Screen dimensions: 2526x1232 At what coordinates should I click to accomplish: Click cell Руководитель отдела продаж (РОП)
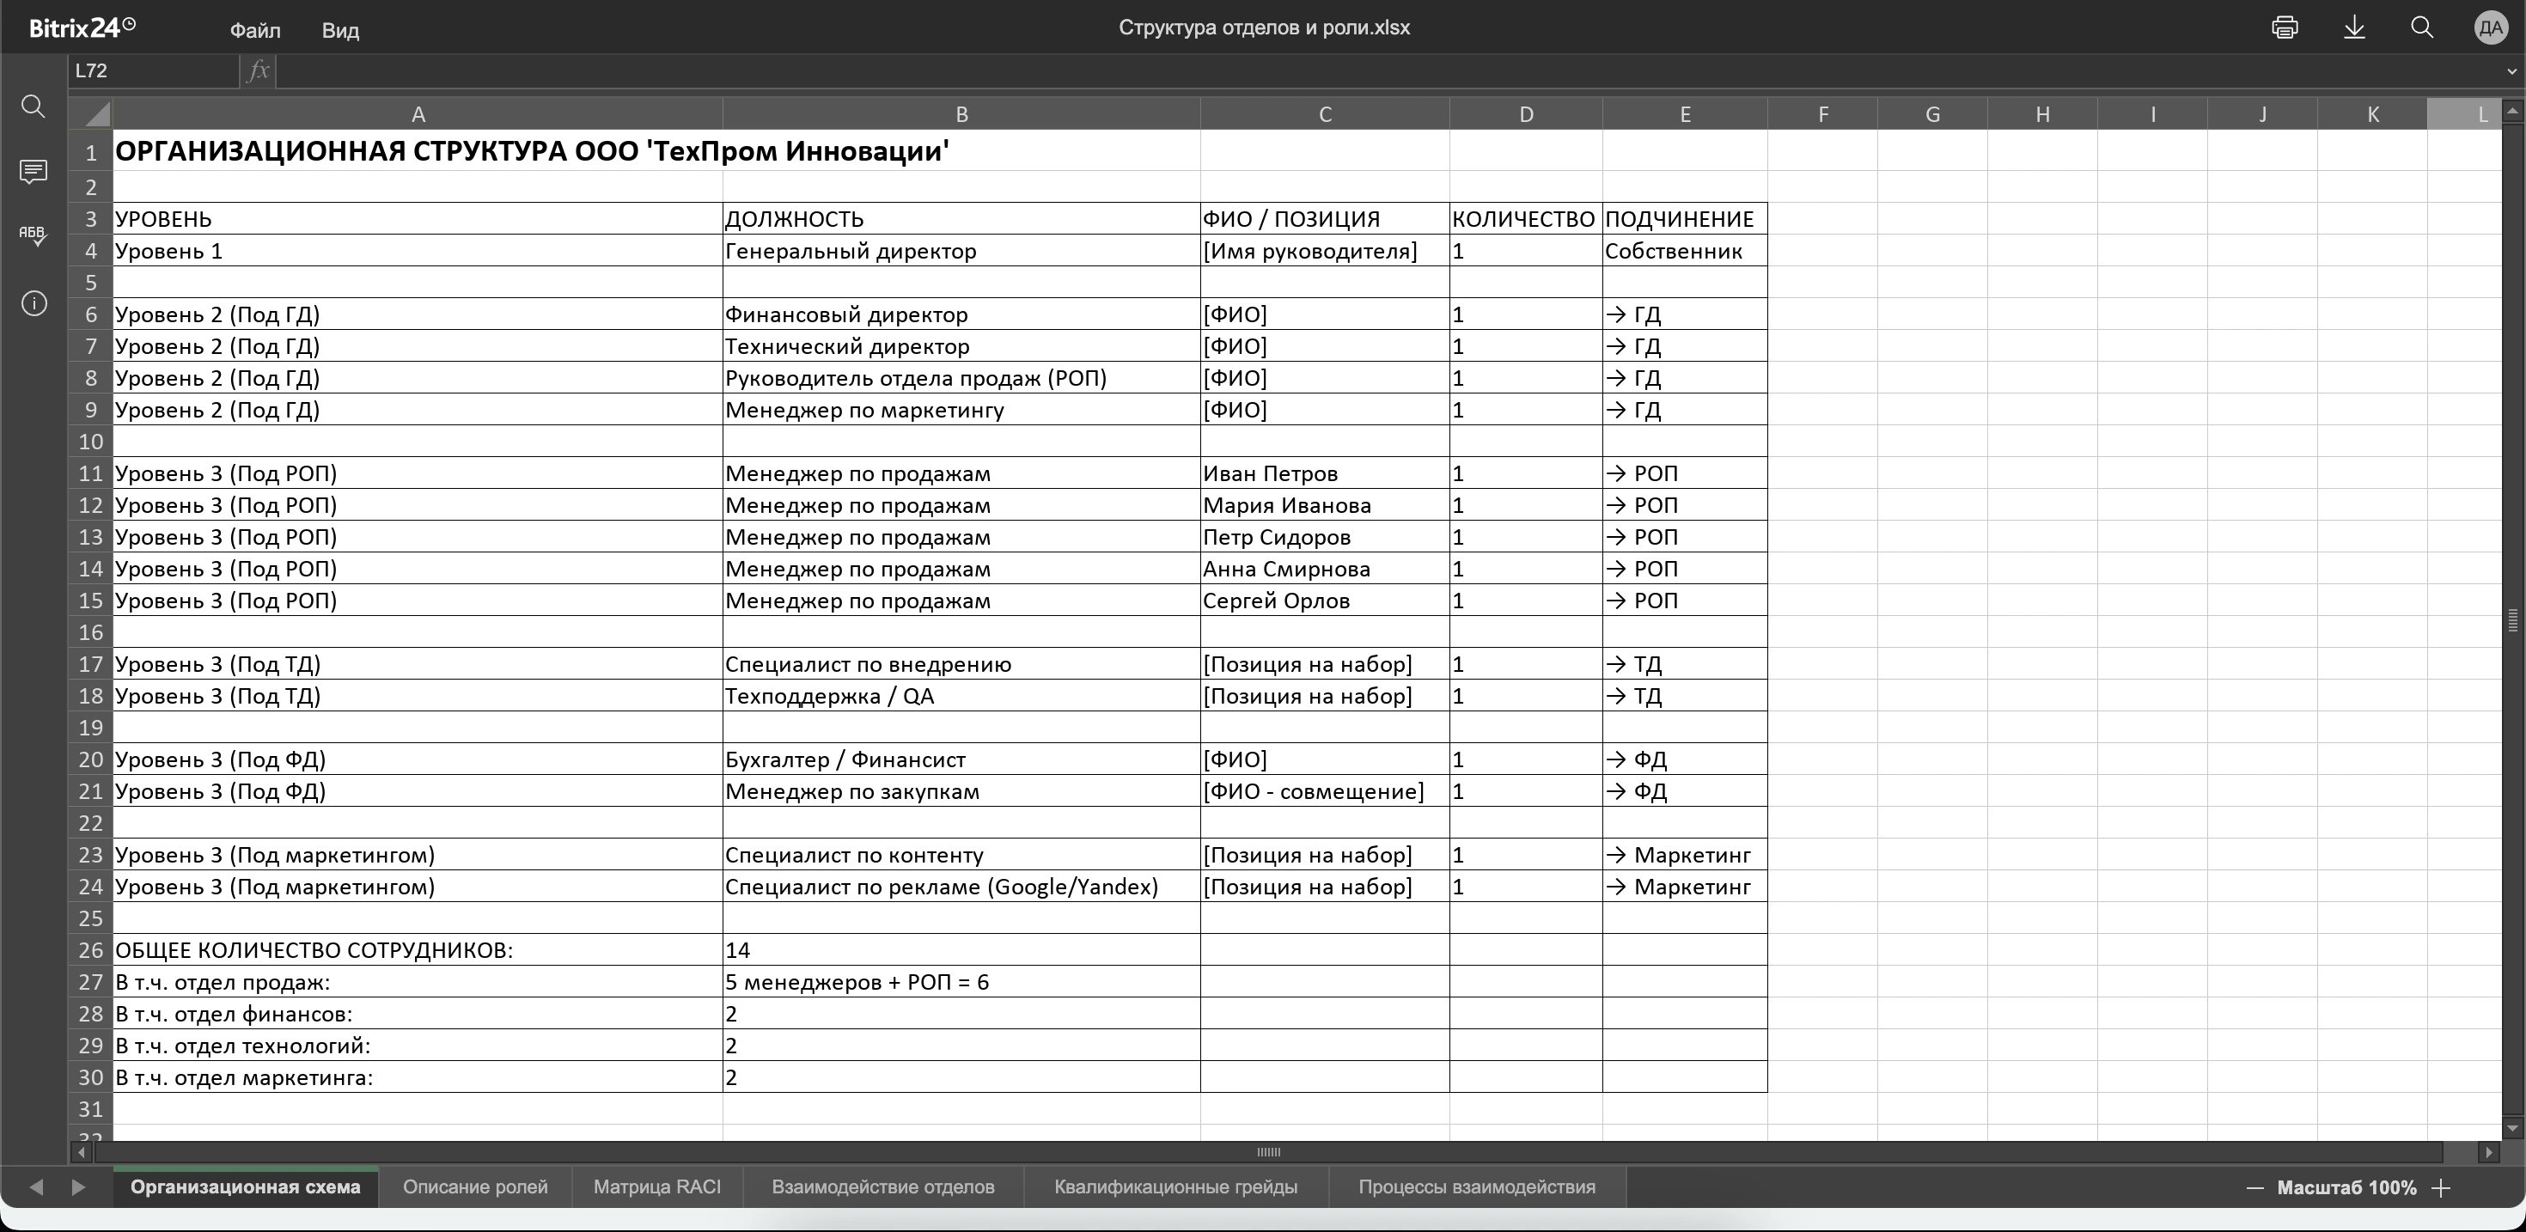[x=961, y=378]
